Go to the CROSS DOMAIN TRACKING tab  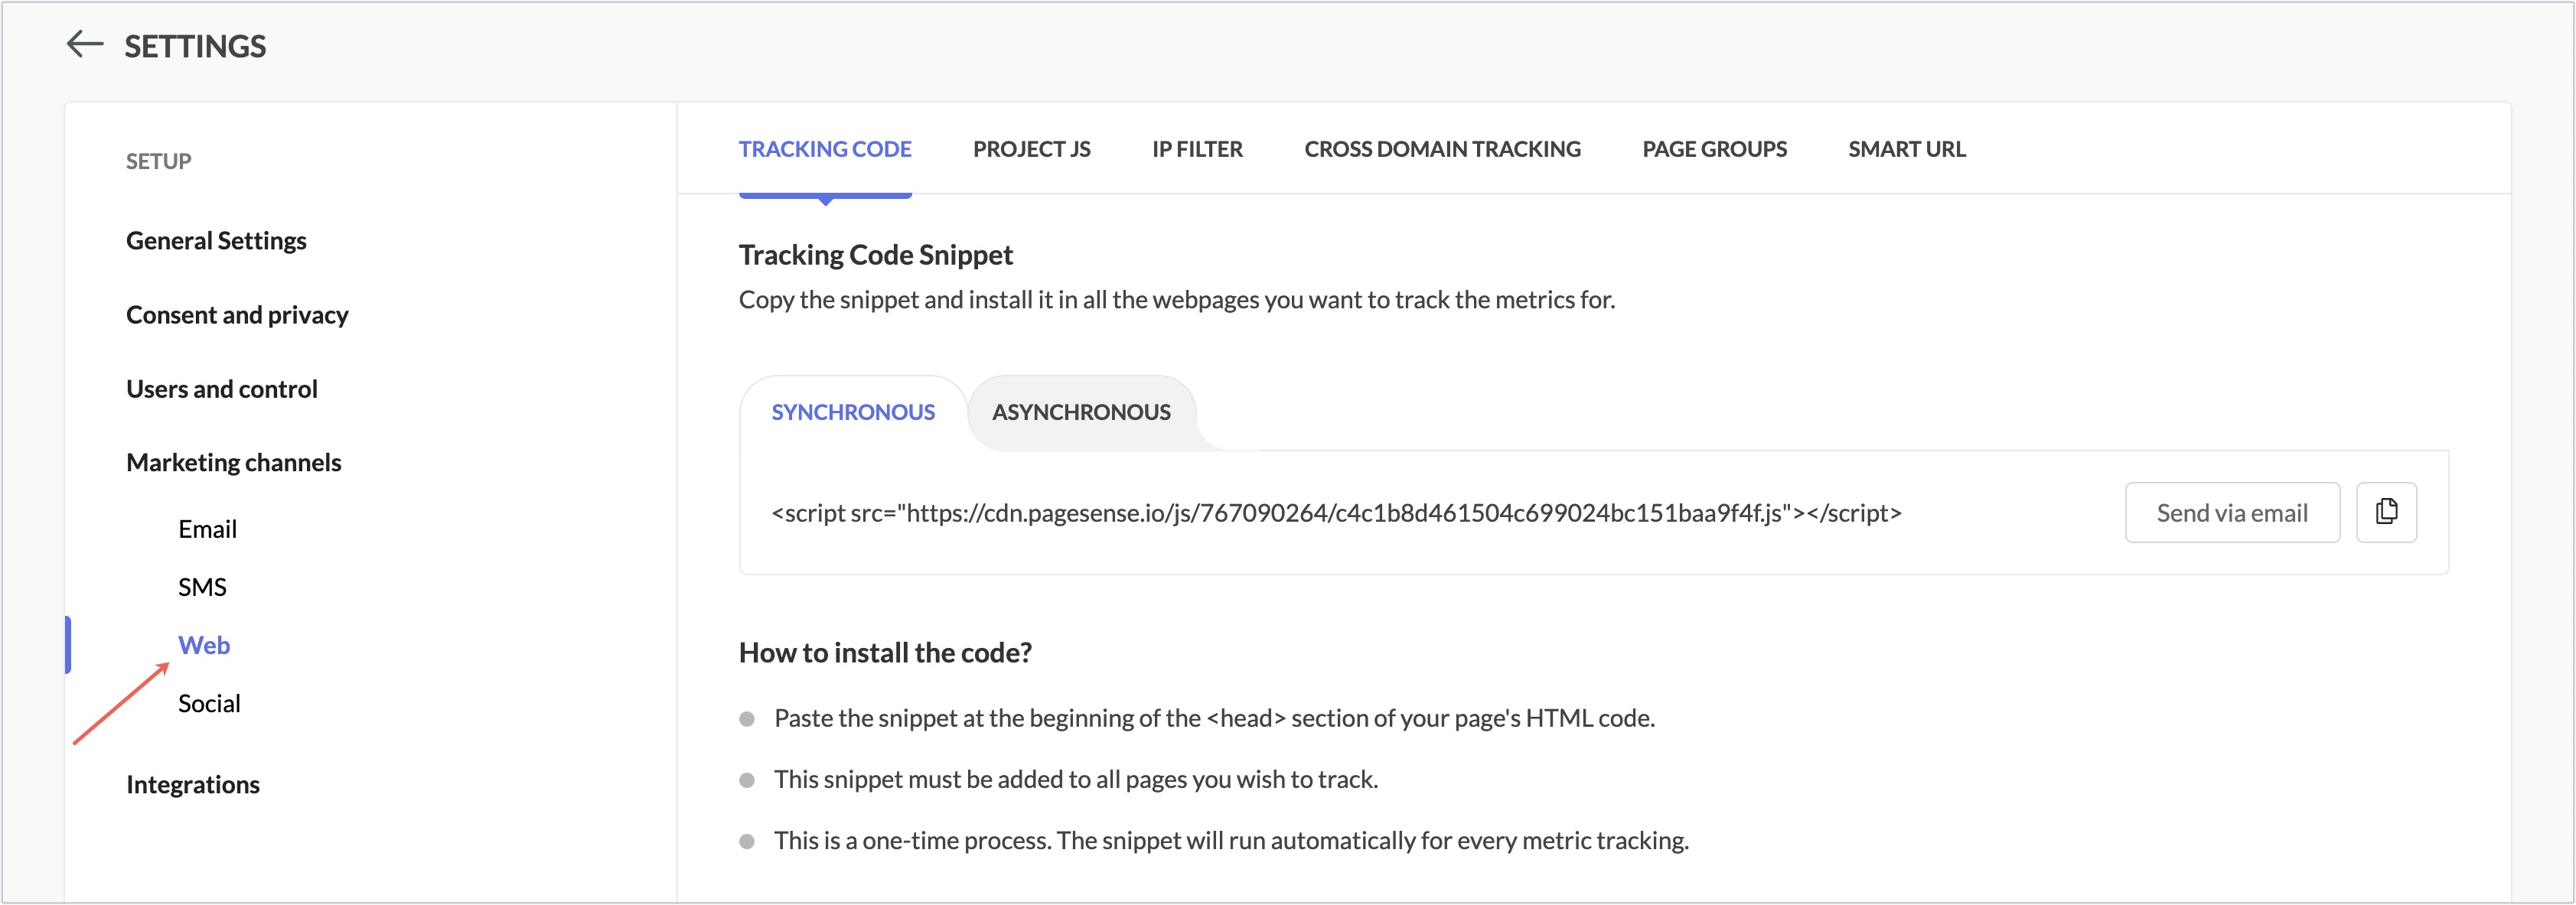1442,149
